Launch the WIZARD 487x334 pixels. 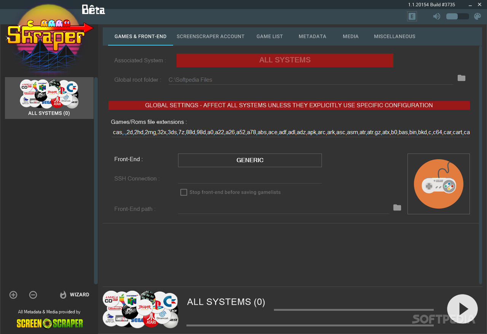tap(75, 295)
